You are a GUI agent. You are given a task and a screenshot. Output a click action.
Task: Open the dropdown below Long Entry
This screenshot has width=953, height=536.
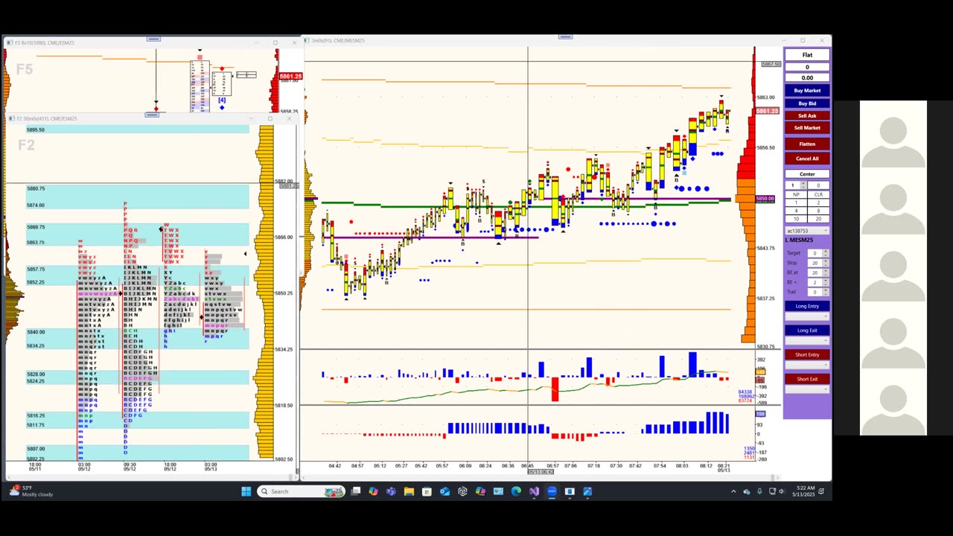coord(807,316)
